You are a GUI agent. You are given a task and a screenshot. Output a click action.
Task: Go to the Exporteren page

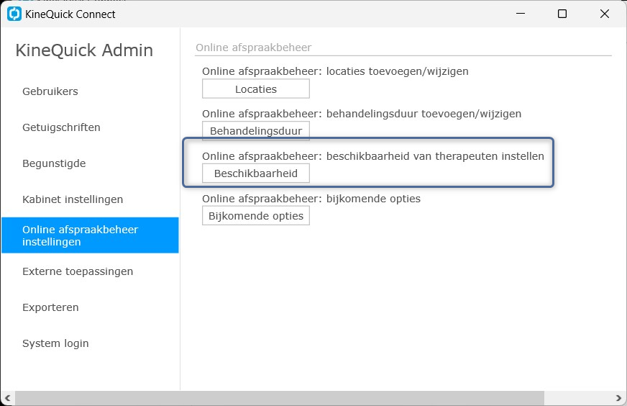(50, 307)
